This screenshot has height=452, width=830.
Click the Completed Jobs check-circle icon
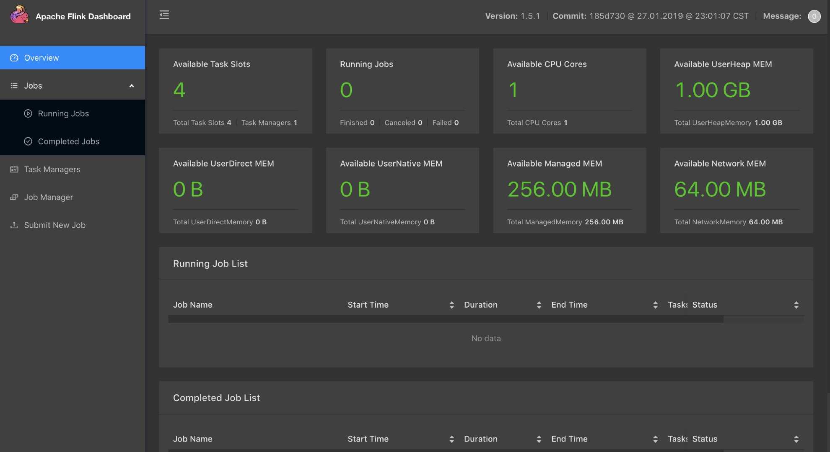(x=28, y=141)
